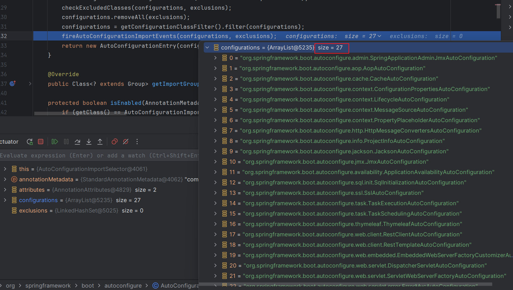Select SqlInitializationAutoConfiguration entry text
513x290 pixels.
tap(354, 182)
